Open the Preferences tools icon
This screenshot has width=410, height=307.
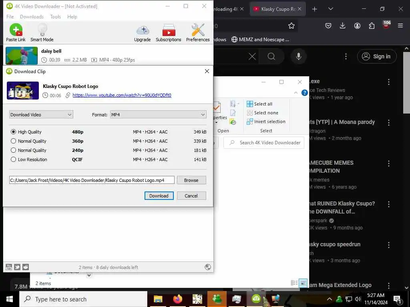[198, 30]
